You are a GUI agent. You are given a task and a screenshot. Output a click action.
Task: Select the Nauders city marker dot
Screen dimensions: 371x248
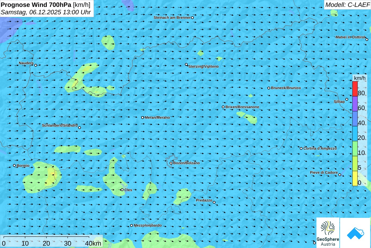pyautogui.click(x=36, y=65)
